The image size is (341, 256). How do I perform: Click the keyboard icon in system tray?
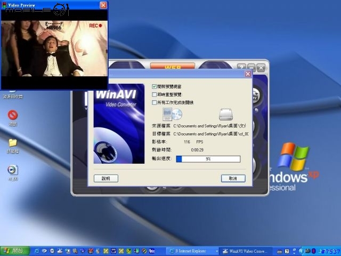pyautogui.click(x=280, y=251)
